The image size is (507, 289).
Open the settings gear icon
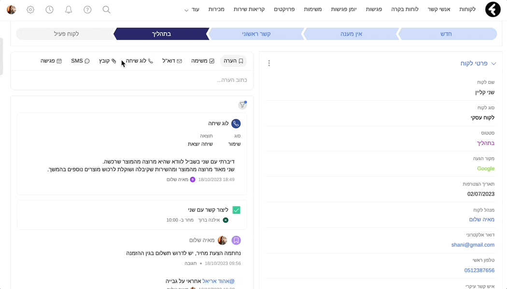click(30, 10)
